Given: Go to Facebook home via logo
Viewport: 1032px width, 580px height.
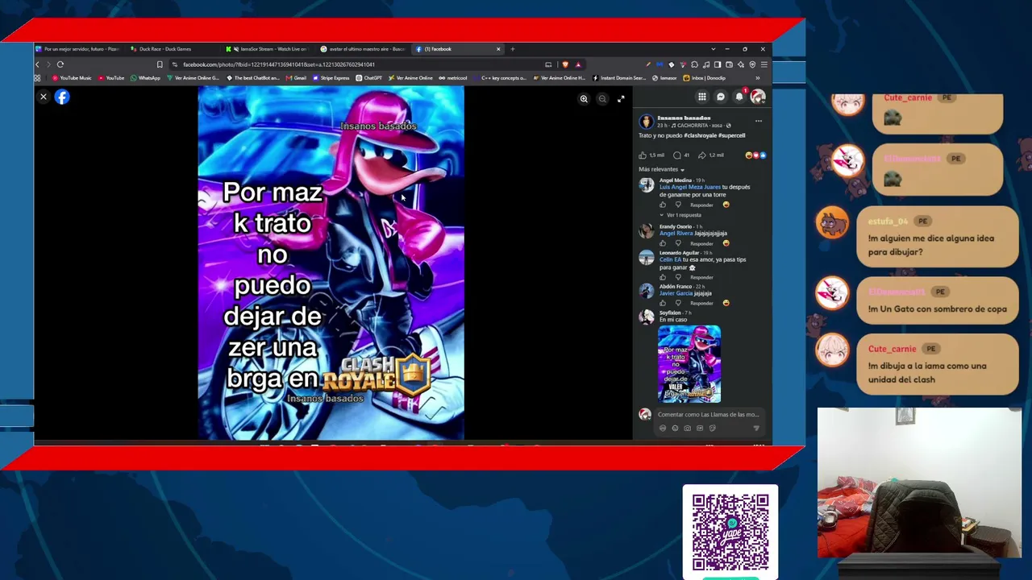Looking at the screenshot, I should pyautogui.click(x=62, y=97).
